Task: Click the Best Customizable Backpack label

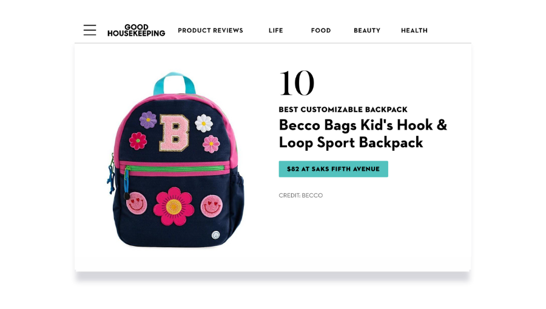Action: pyautogui.click(x=343, y=110)
